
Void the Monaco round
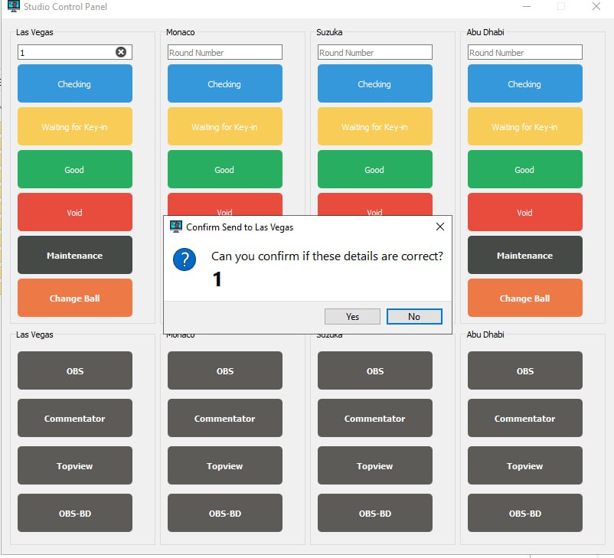click(225, 204)
